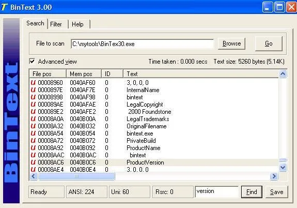297x208 pixels.
Task: Click the U icon of row 00008960
Action: coord(33,83)
